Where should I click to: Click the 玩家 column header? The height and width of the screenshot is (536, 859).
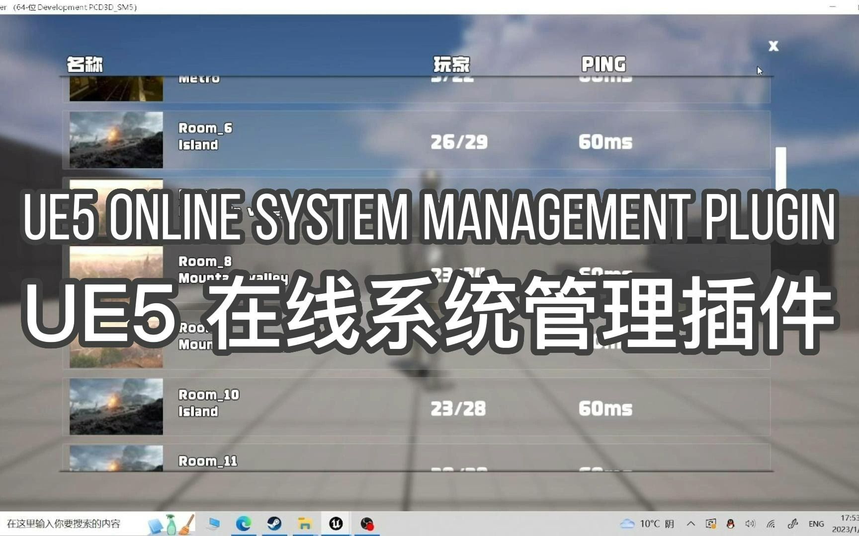(451, 64)
